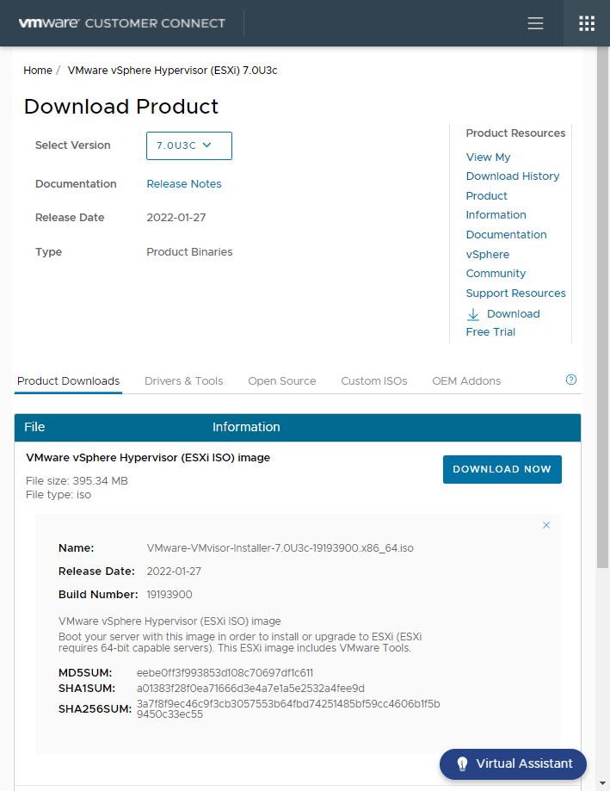Screen dimensions: 610x791
Task: Switch to Open Source tab
Action: 282,381
